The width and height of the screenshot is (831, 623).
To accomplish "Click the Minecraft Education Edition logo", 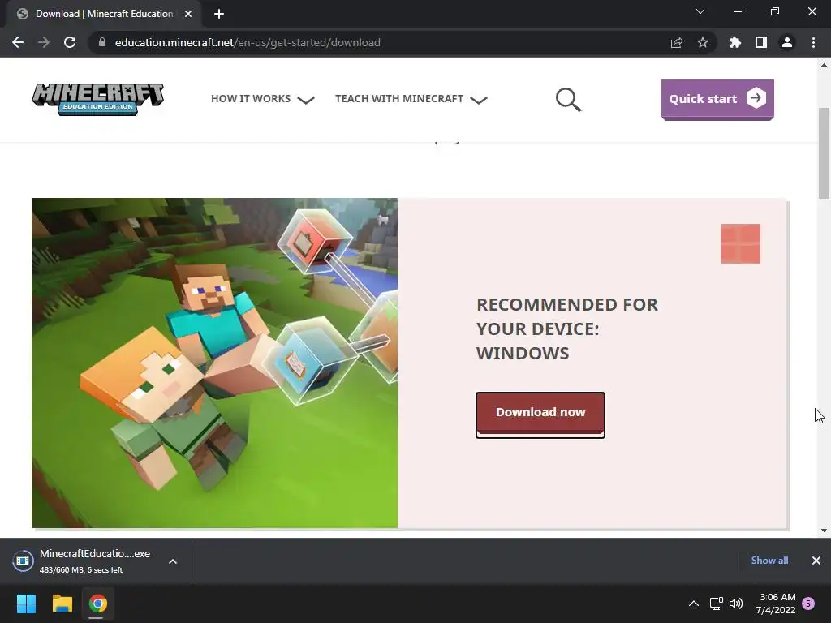I will coord(98,99).
